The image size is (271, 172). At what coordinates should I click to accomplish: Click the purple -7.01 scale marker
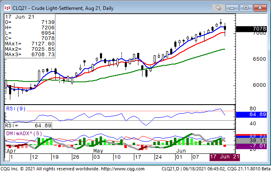[251, 146]
